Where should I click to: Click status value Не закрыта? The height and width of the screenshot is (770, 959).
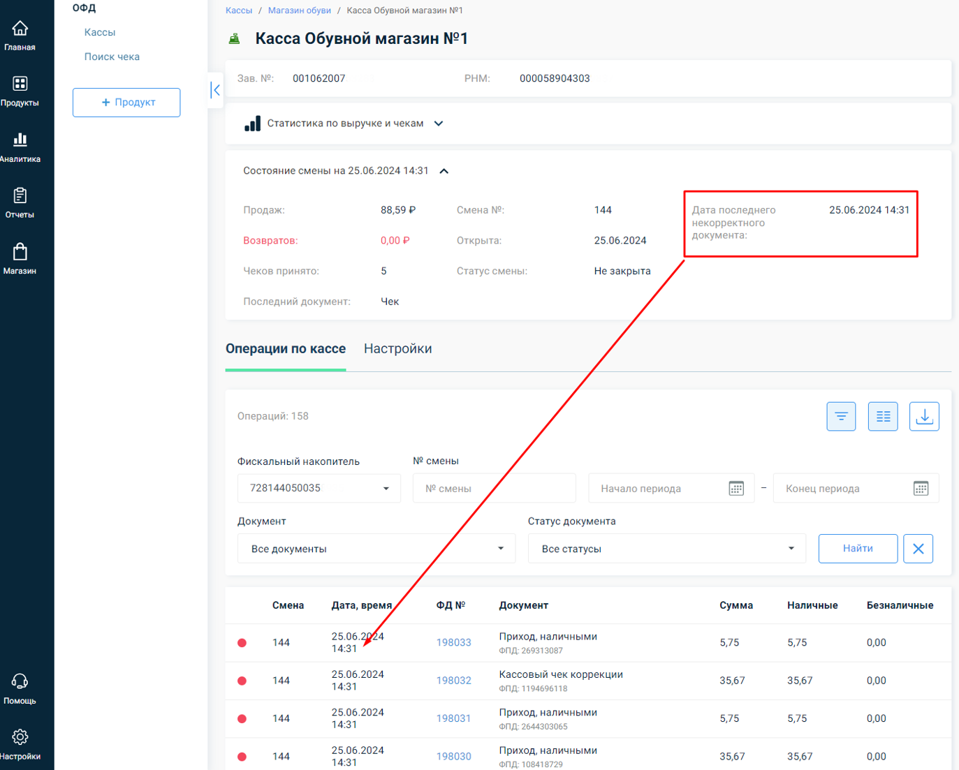pos(622,271)
